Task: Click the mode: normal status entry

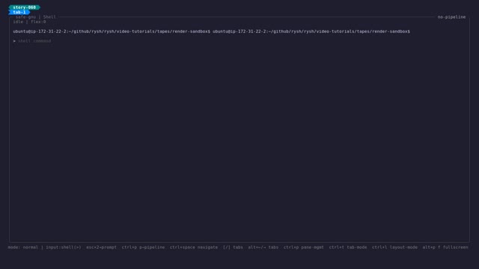Action: [x=23, y=247]
